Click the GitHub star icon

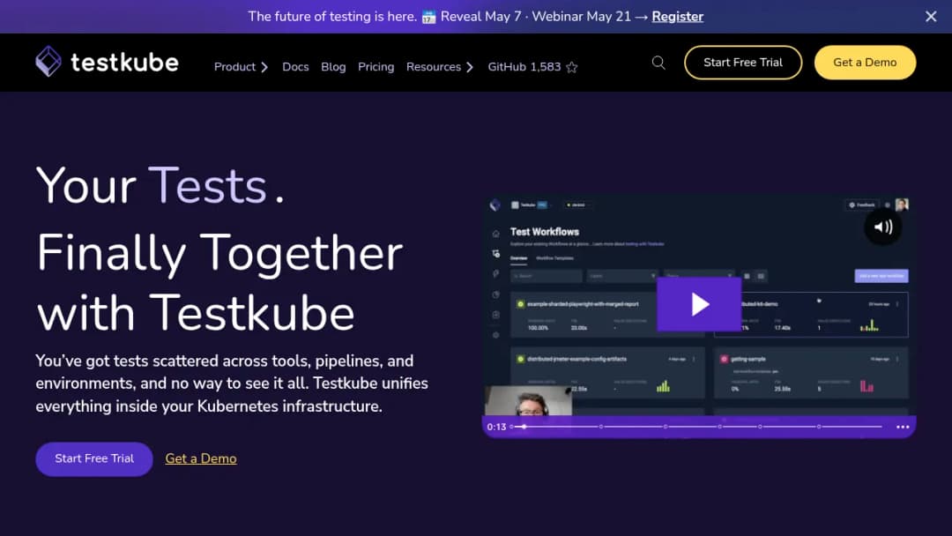click(571, 67)
